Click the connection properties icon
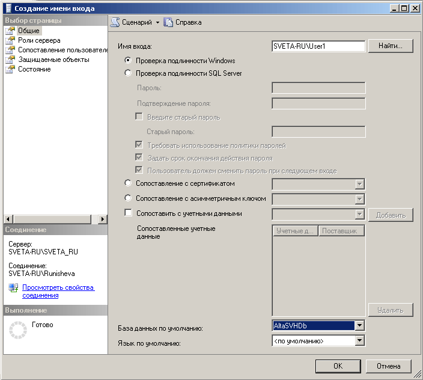 (14, 289)
